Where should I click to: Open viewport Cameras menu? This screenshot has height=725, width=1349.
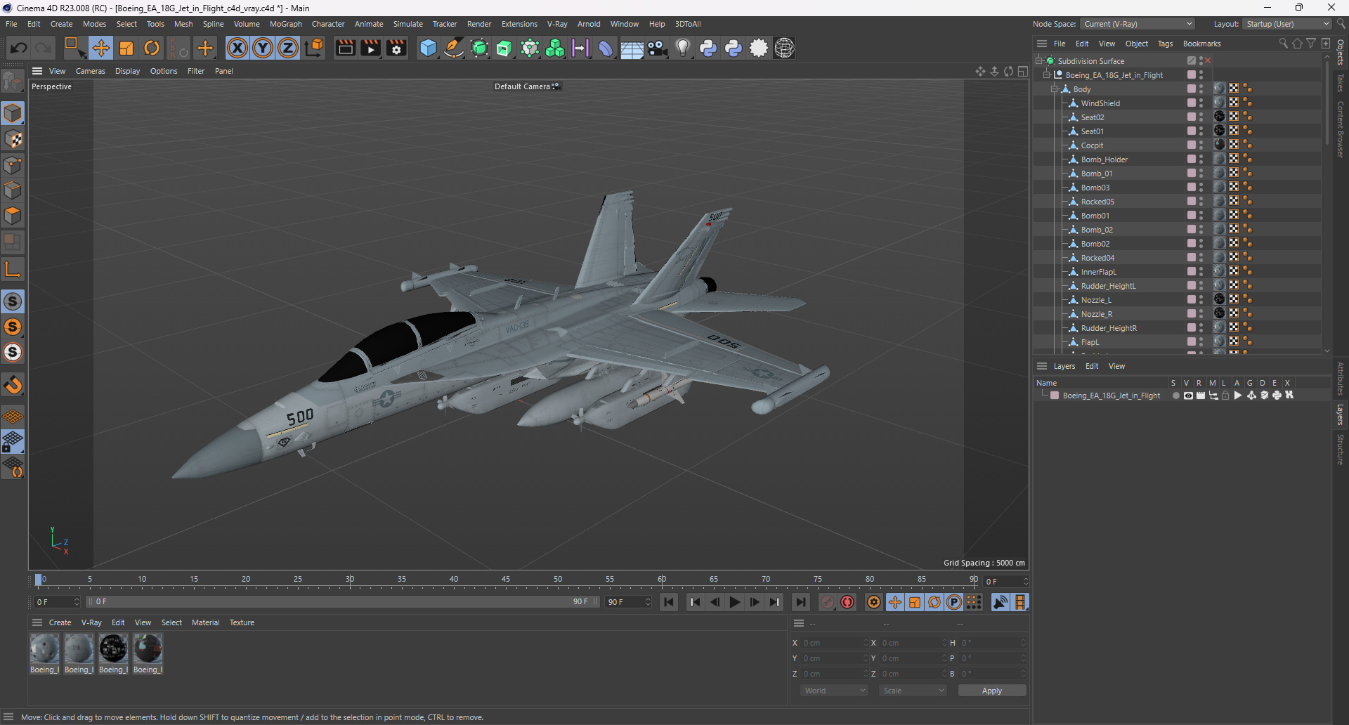(x=91, y=71)
